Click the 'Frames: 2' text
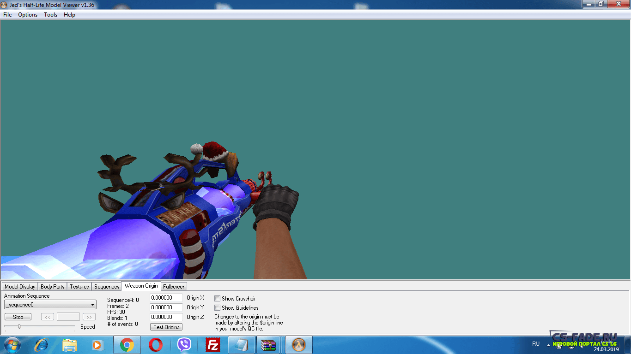 [x=118, y=306]
